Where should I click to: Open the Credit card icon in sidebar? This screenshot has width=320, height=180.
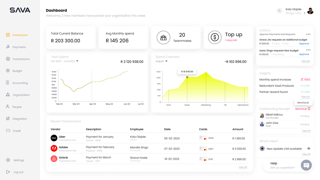coord(8,131)
